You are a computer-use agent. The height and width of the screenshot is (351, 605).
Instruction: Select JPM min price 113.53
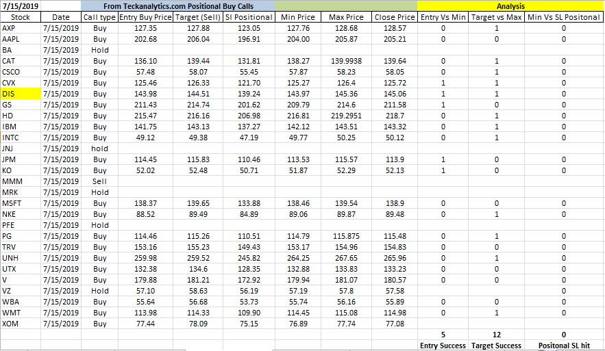pos(298,159)
